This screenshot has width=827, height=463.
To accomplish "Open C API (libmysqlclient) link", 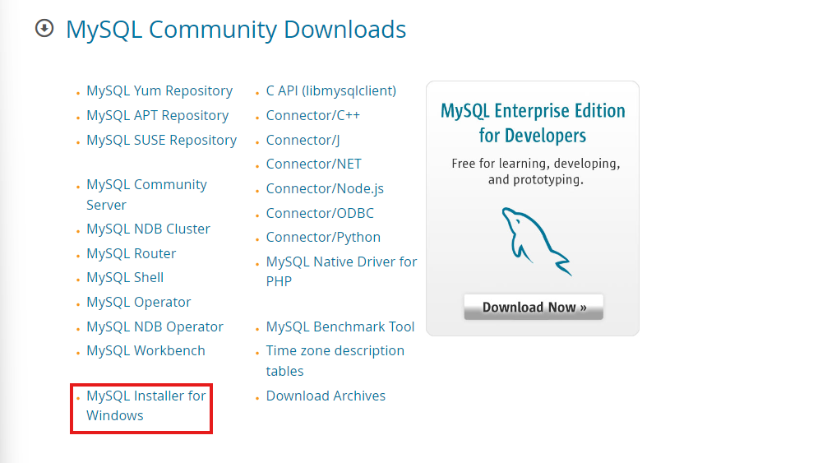I will tap(331, 90).
